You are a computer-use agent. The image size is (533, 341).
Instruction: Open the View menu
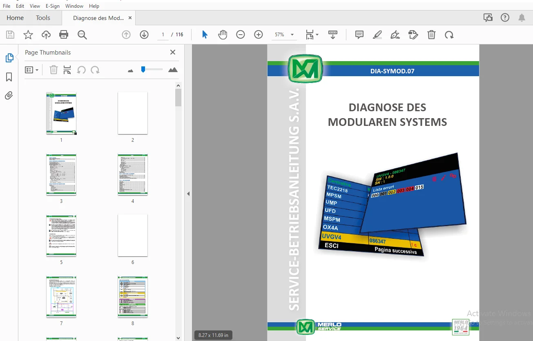click(x=35, y=6)
